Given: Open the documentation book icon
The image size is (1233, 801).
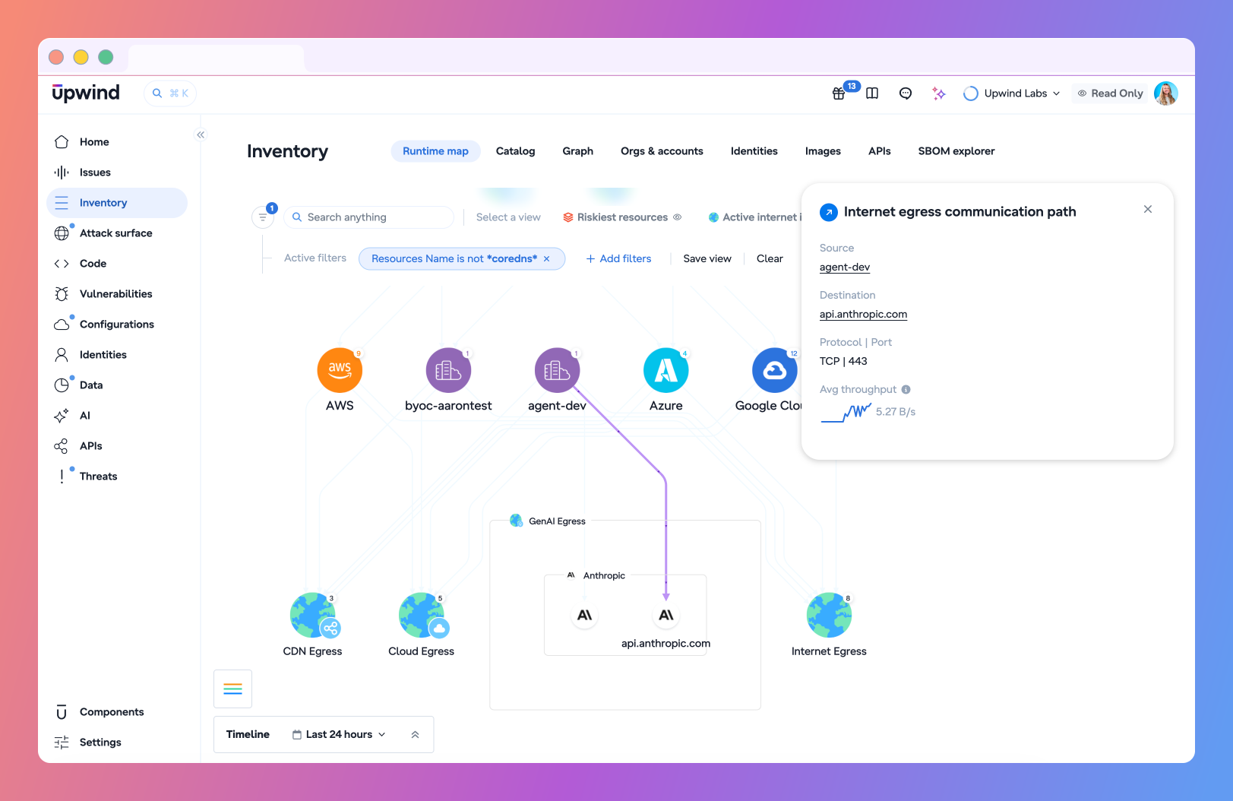Looking at the screenshot, I should coord(872,93).
